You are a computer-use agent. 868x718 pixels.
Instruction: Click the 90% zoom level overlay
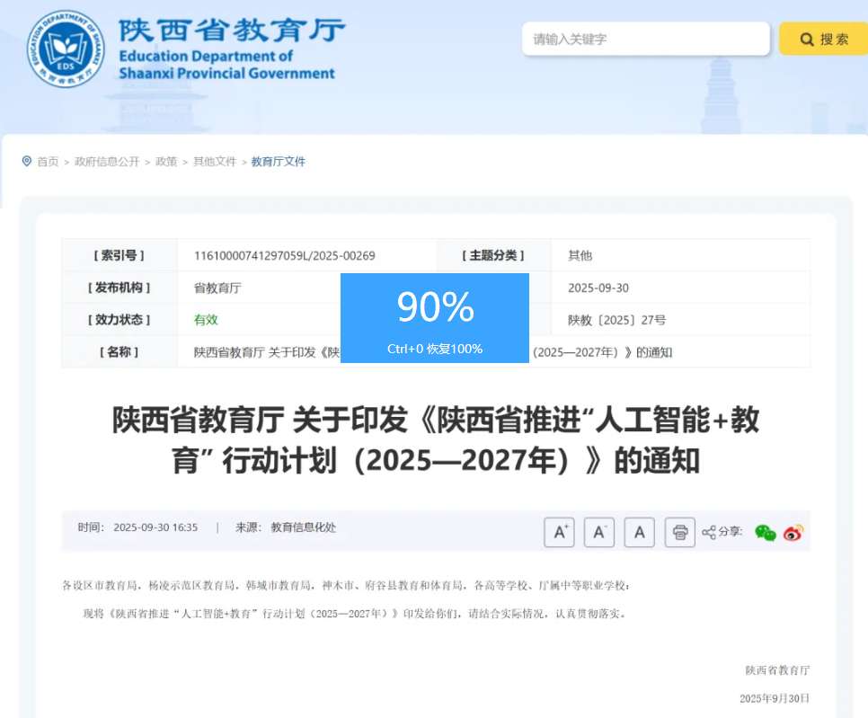click(435, 317)
